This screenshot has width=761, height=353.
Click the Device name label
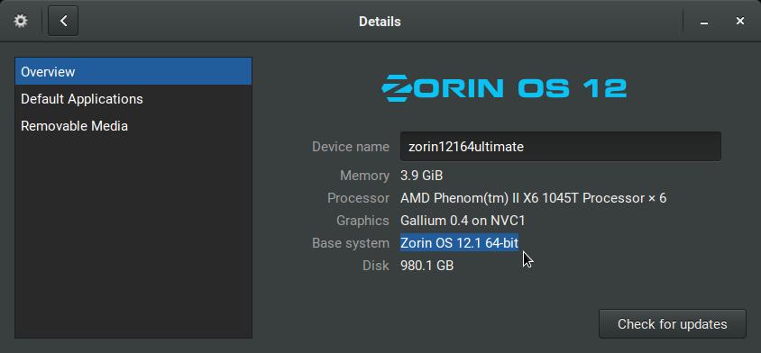tap(351, 147)
